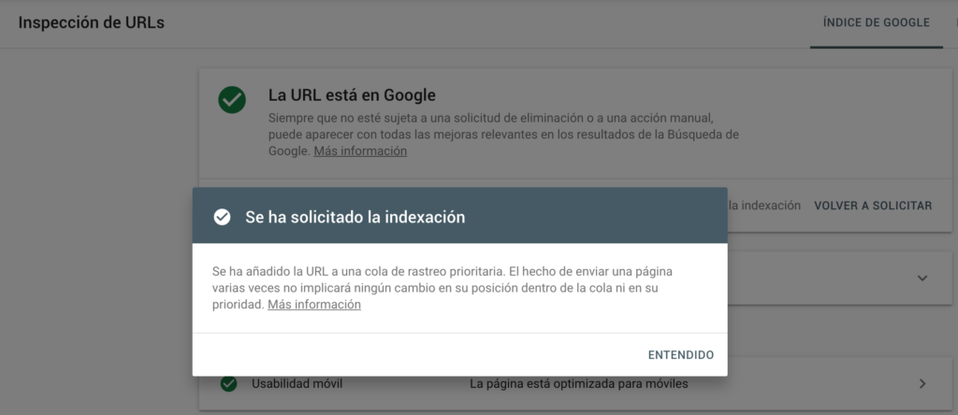
Task: Click the green checkmark beside 'La URL está en Google'
Action: coord(232,99)
